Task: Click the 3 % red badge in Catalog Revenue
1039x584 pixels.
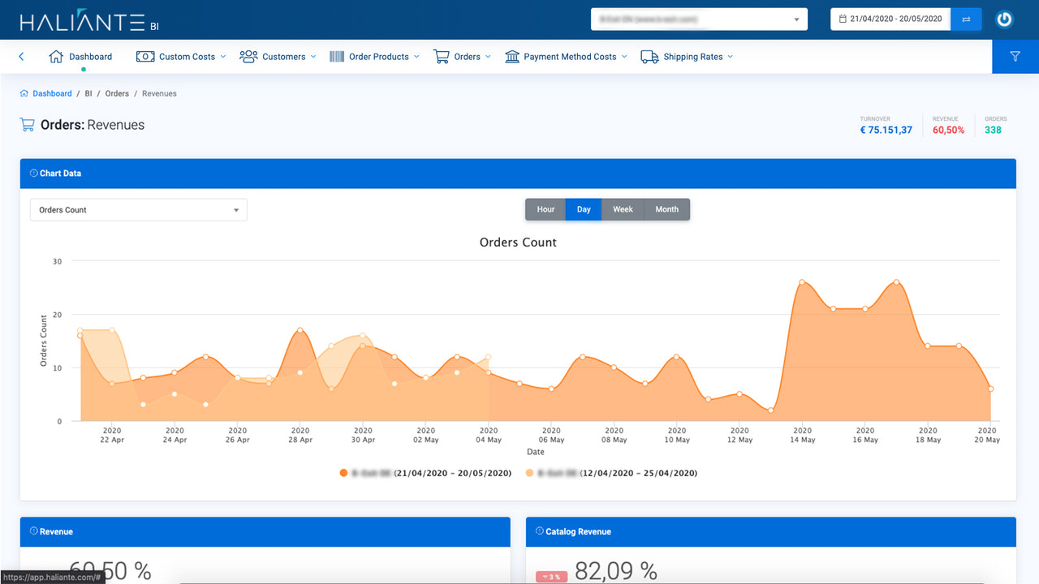Action: tap(551, 577)
